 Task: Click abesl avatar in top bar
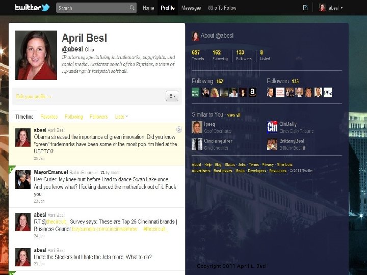point(322,8)
